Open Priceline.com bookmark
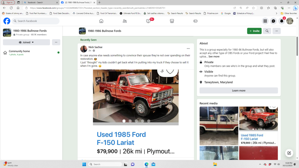This screenshot has height=168, width=299. click(x=211, y=13)
